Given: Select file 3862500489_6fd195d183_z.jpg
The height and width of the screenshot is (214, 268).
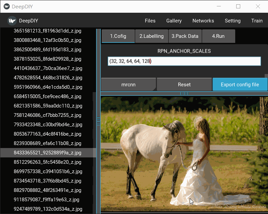Looking at the screenshot, I should coord(48,50).
